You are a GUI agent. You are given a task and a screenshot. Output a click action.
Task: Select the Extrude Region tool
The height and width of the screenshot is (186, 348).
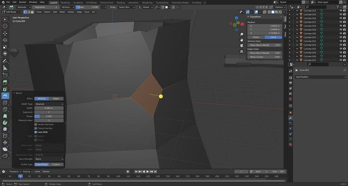(x=5, y=82)
